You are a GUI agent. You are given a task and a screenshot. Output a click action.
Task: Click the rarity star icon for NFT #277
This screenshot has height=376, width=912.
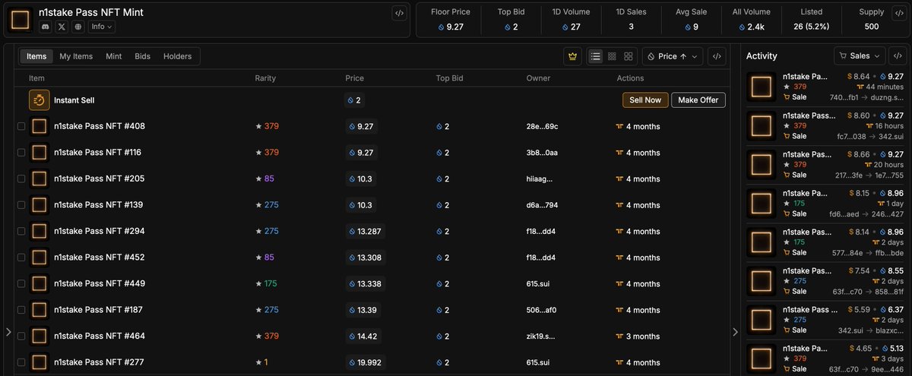coord(258,362)
